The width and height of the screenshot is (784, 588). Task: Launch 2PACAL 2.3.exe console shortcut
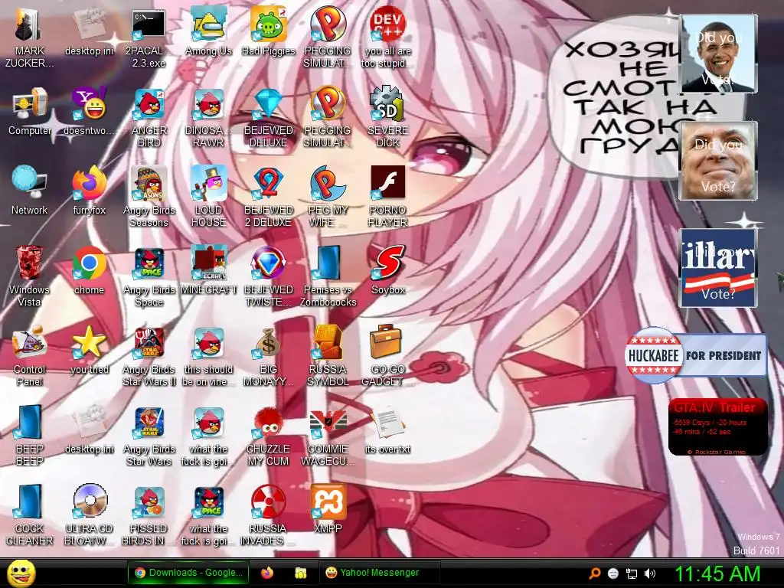pyautogui.click(x=149, y=38)
